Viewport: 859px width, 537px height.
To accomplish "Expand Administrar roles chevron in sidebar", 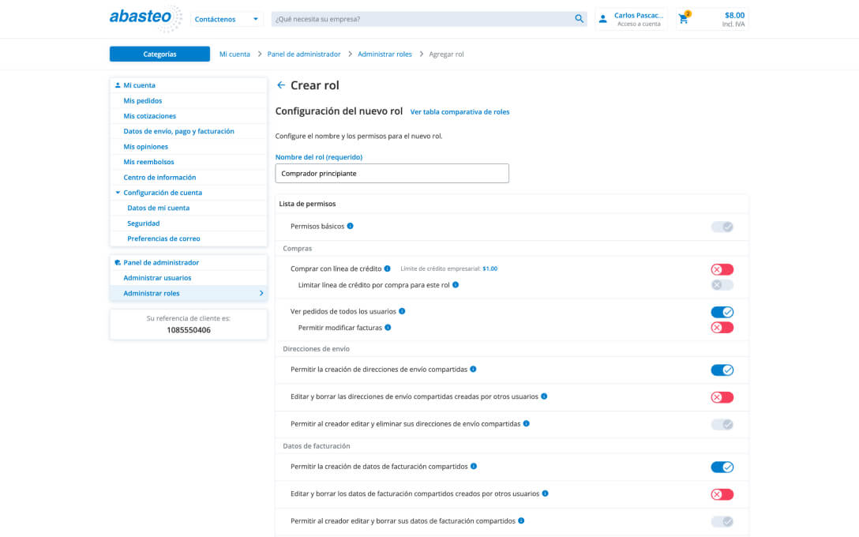I will [261, 293].
